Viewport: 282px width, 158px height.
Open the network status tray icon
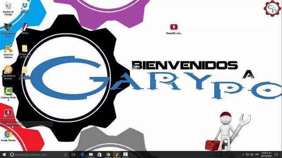[248, 154]
